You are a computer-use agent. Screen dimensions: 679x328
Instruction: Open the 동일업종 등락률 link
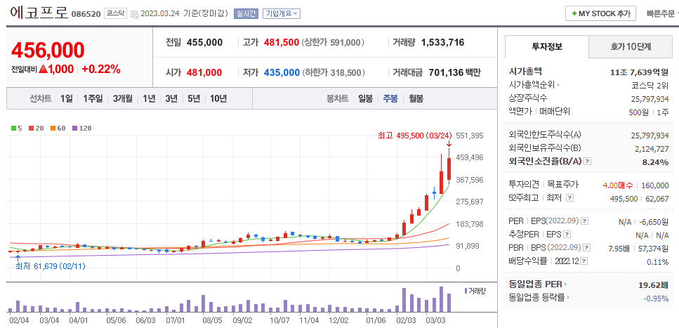pos(536,298)
